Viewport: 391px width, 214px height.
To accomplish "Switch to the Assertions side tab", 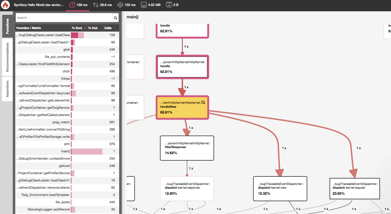I will coord(8,89).
